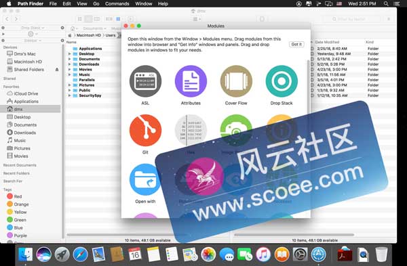The height and width of the screenshot is (266, 407).
Task: Open the Commands menu
Action: 117,3
